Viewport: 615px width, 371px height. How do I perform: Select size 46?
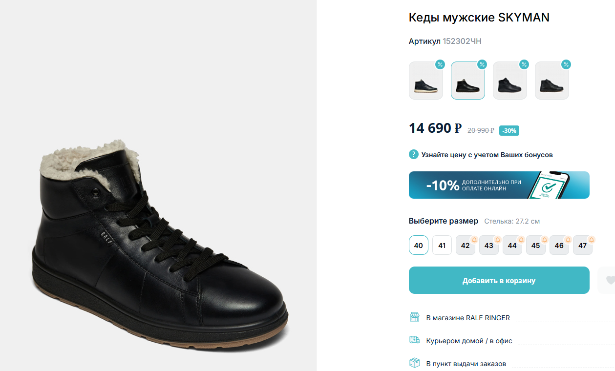(x=559, y=246)
